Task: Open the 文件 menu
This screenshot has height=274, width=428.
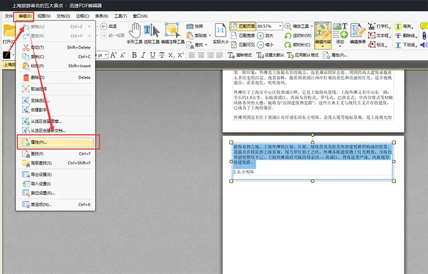Action: point(9,16)
